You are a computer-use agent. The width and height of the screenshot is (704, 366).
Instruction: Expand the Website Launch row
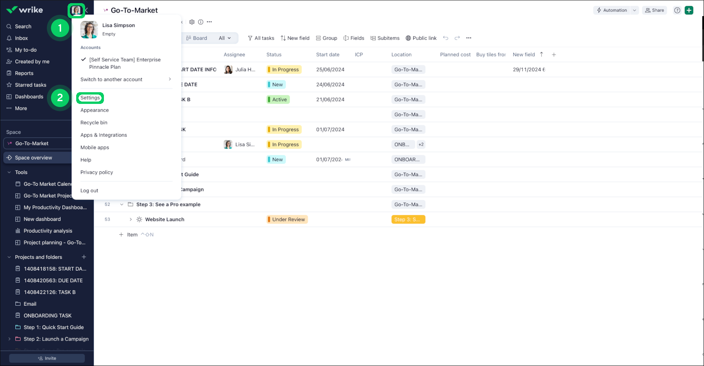coord(131,220)
